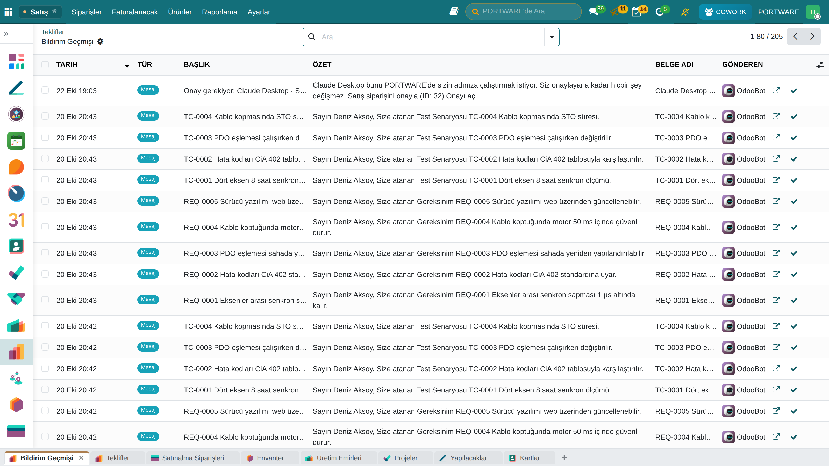Click the Ara... search input field

(431, 37)
